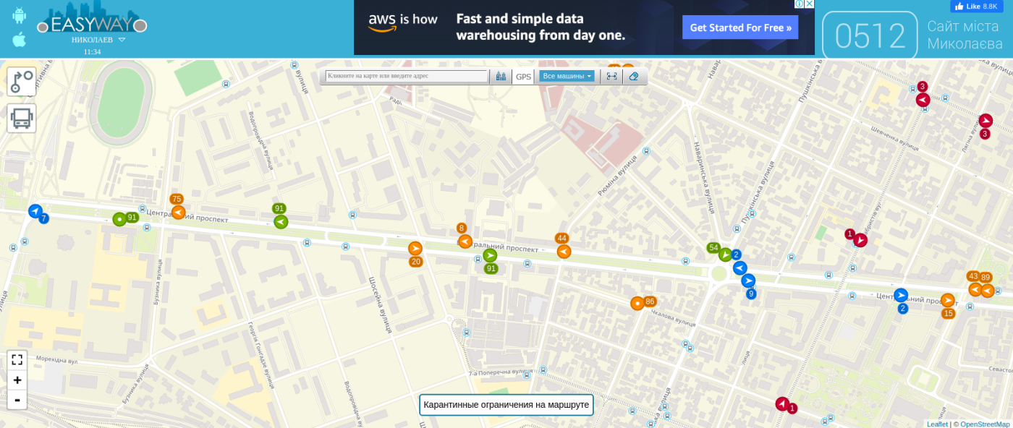Select the orange route 75 vehicle marker
The height and width of the screenshot is (428, 1013).
(x=178, y=212)
